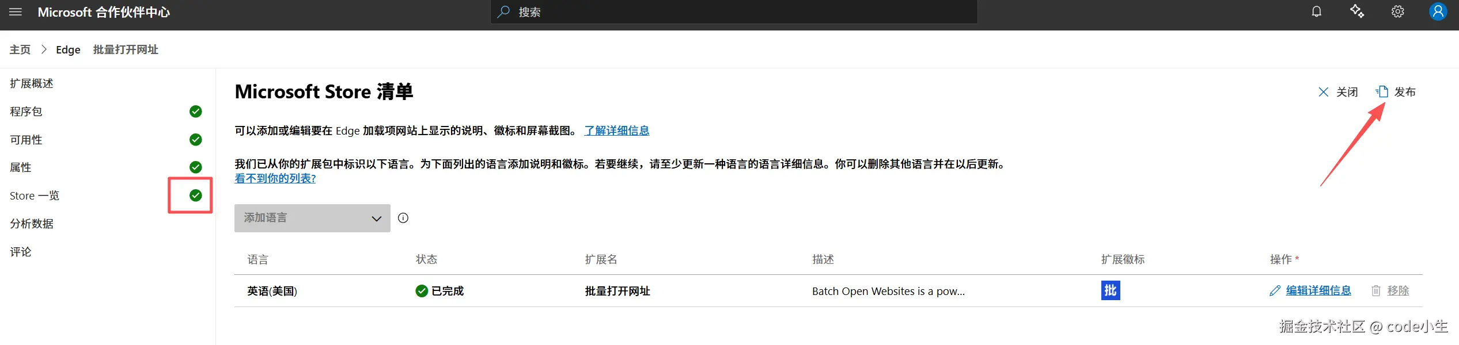
Task: Click the 发布 publish button
Action: (x=1396, y=92)
